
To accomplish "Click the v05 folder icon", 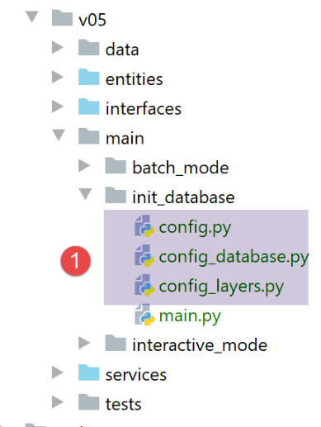I will 62,17.
